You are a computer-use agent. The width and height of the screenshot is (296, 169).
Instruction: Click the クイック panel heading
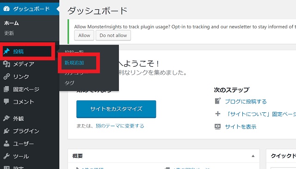283,156
